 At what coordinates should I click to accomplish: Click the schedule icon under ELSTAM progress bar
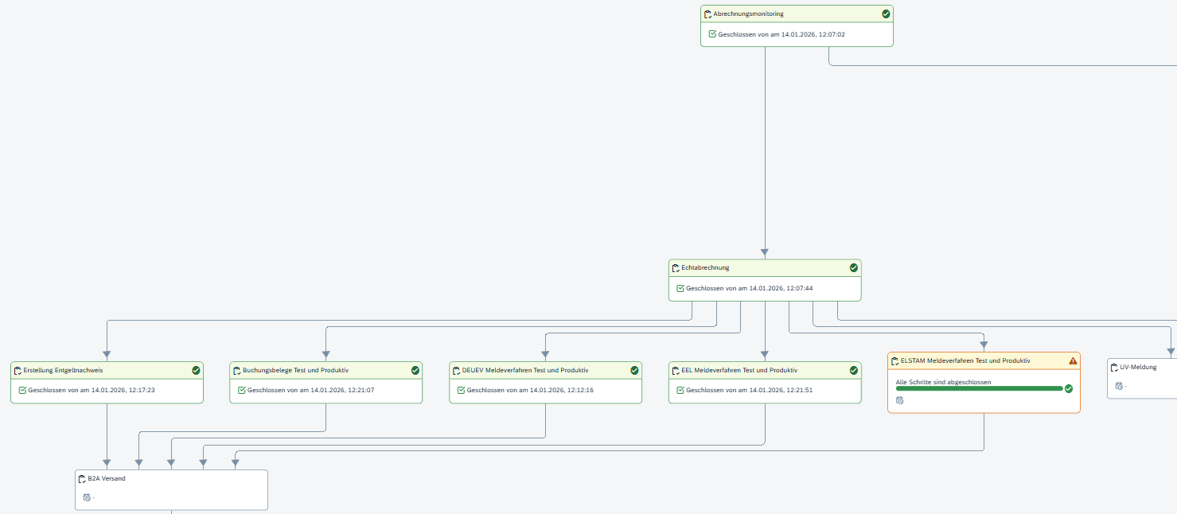tap(899, 400)
